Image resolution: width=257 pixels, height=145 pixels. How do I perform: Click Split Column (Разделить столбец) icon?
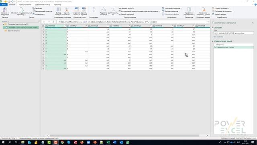tap(104, 10)
